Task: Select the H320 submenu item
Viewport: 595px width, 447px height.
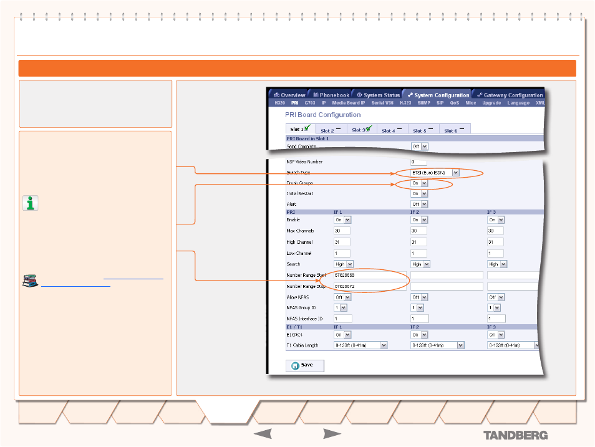Action: pos(279,103)
